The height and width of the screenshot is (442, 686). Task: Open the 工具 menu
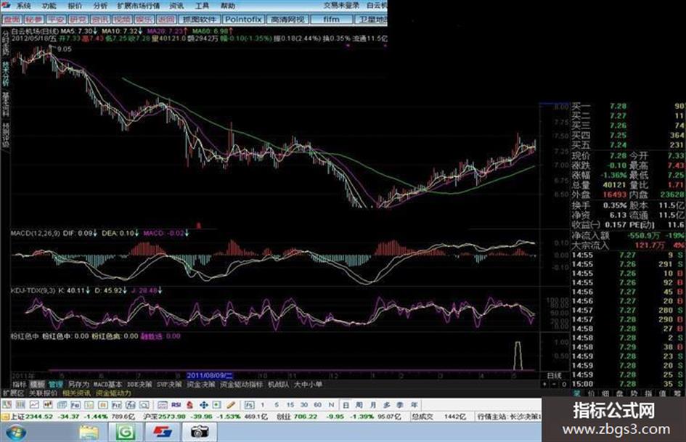[x=202, y=6]
